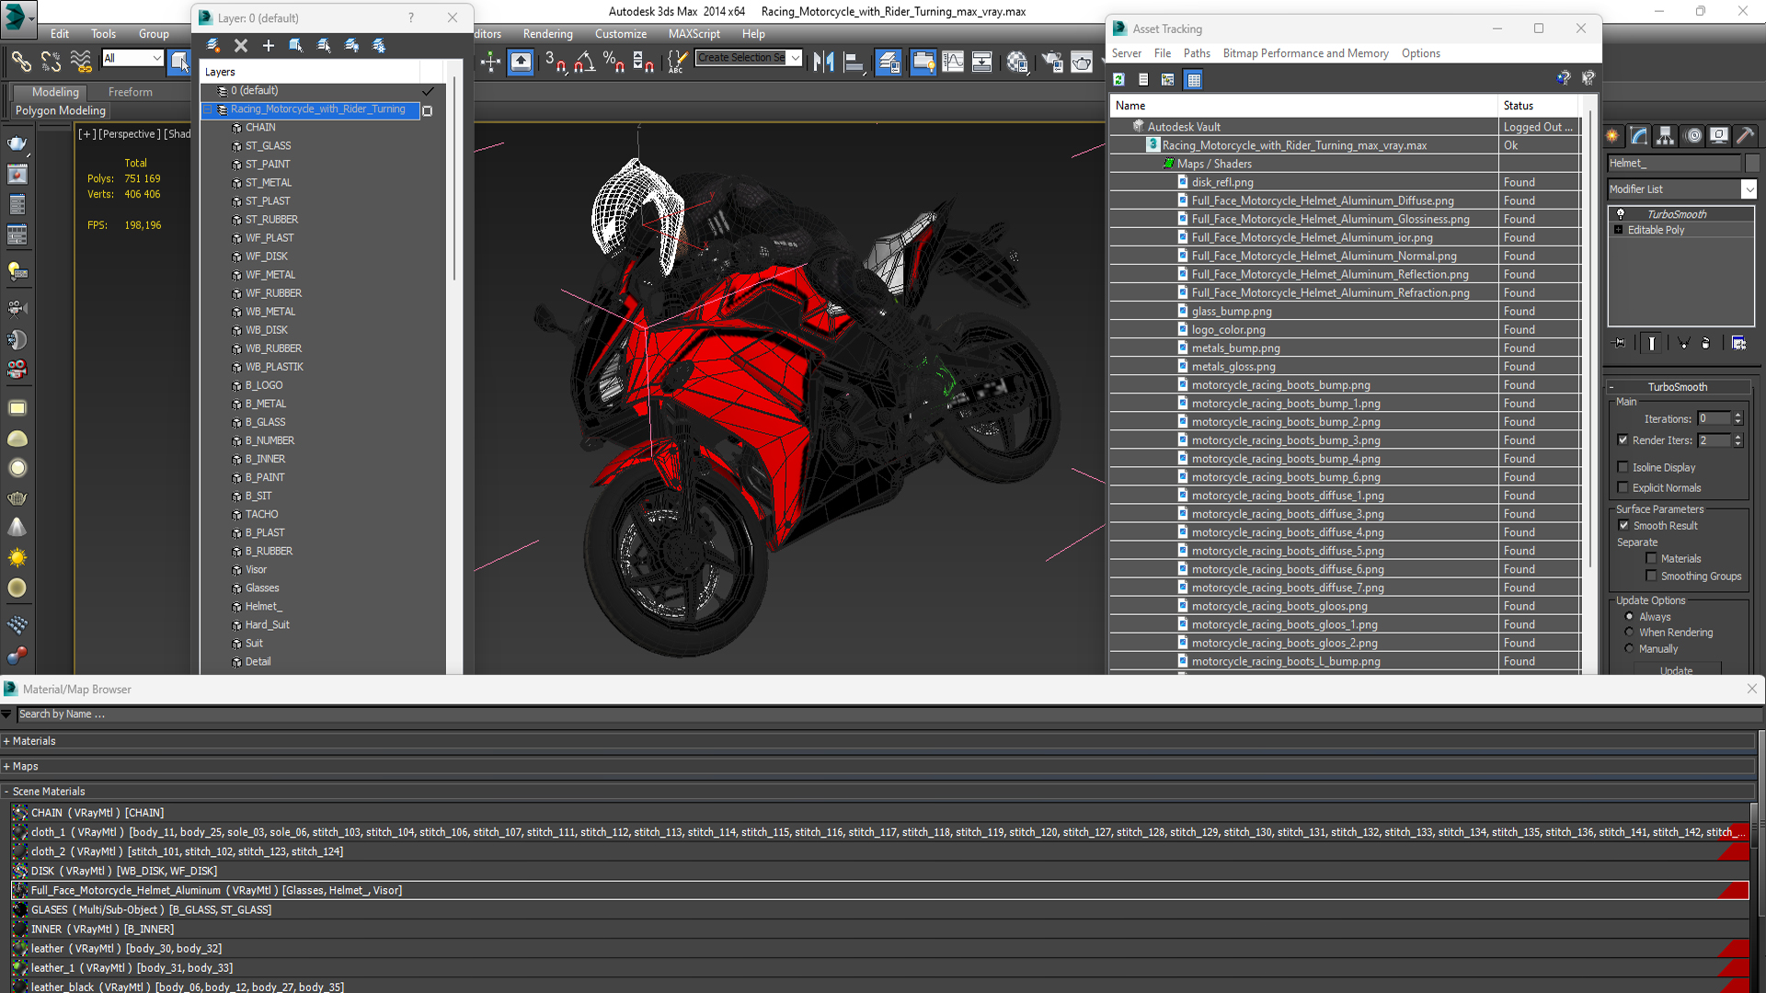Increase the TurboSmooth Iterations spinner
The width and height of the screenshot is (1766, 993).
point(1737,415)
